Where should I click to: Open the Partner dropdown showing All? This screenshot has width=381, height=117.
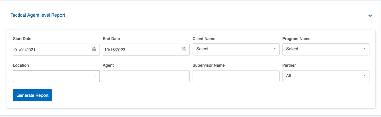point(326,76)
